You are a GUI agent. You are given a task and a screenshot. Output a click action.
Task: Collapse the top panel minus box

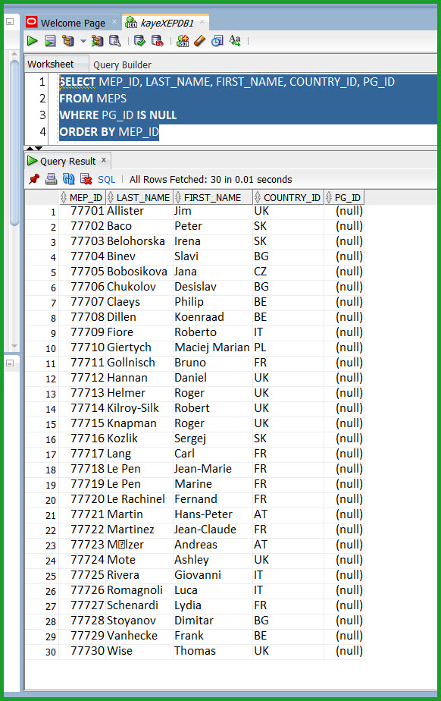(x=10, y=21)
